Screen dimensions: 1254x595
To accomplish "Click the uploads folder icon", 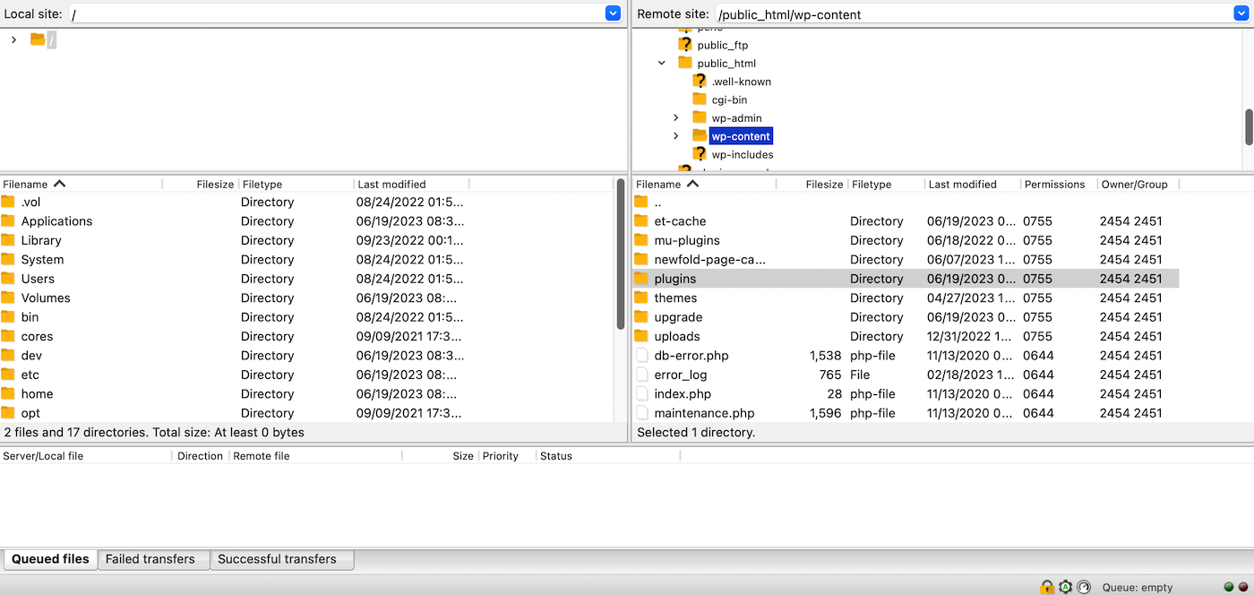I will pyautogui.click(x=641, y=336).
